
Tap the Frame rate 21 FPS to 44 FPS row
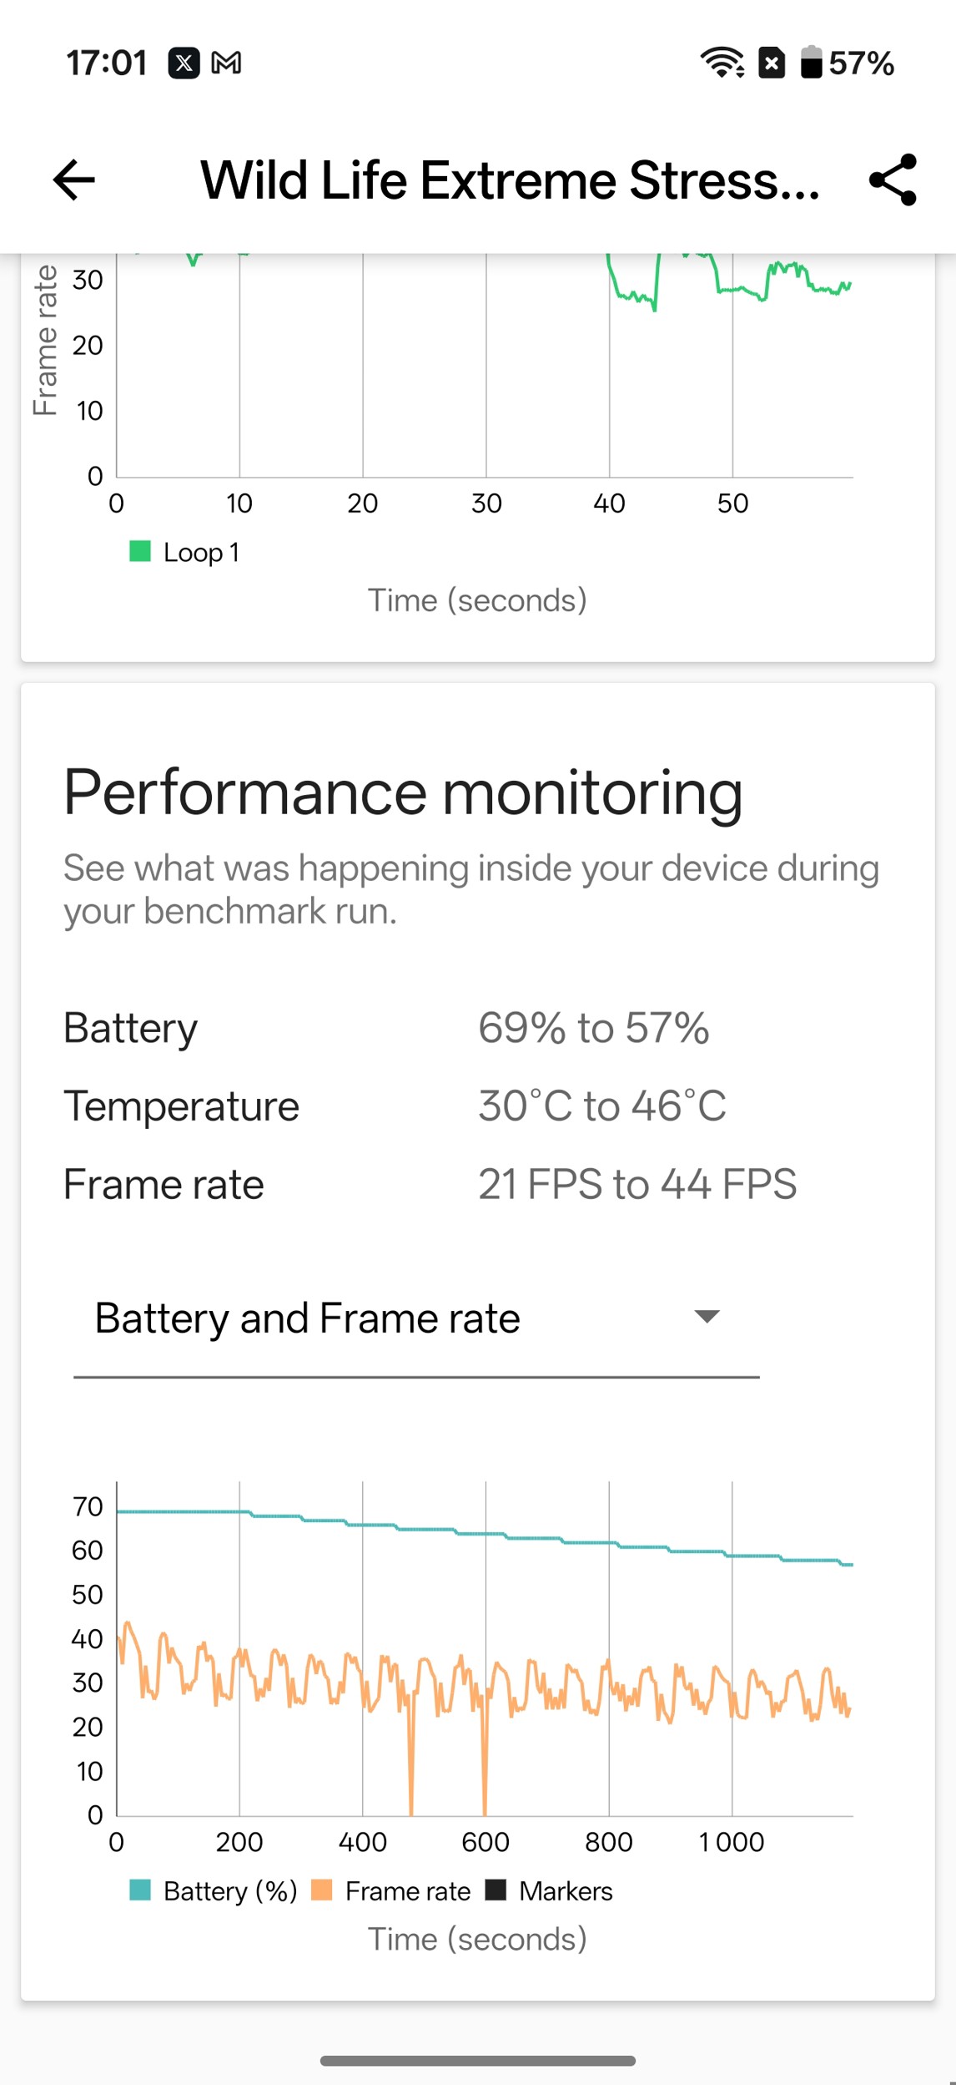(477, 1184)
